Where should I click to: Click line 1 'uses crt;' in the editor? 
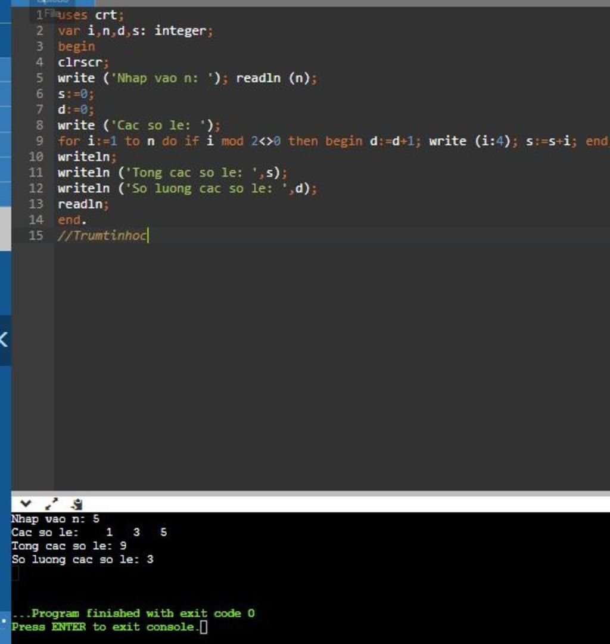(91, 15)
